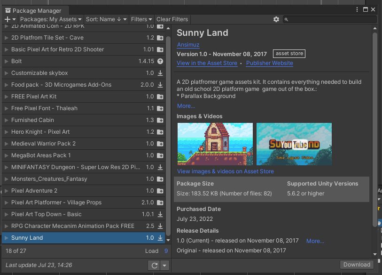Click download icon for MINIFANTASY Dungeon
382x275 pixels.
[x=160, y=167]
